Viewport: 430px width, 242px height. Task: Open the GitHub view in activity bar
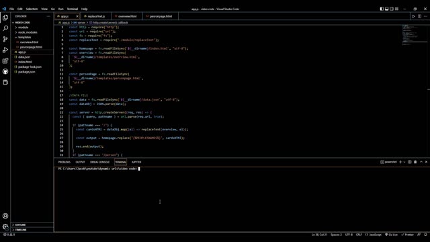5,72
